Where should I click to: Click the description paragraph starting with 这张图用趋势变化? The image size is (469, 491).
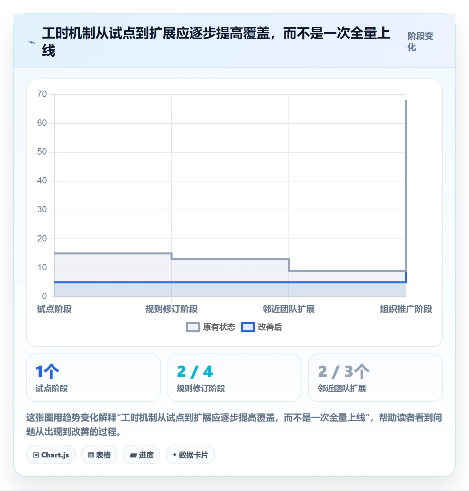point(234,424)
